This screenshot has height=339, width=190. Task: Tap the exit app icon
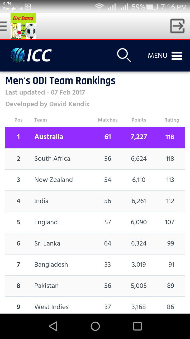point(177,26)
